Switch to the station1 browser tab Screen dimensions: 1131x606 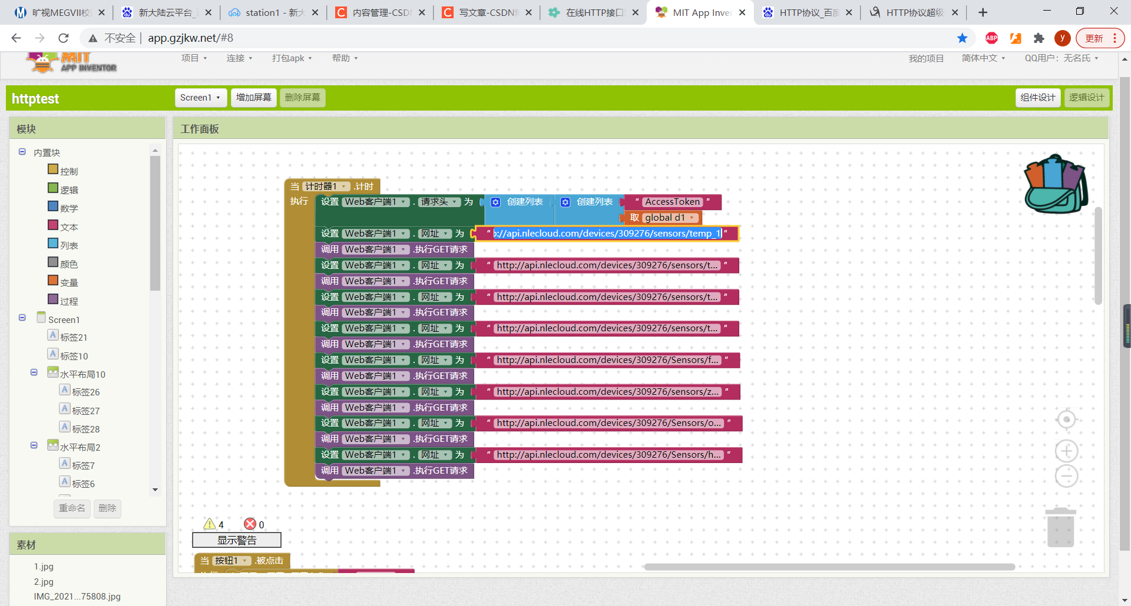click(x=273, y=12)
